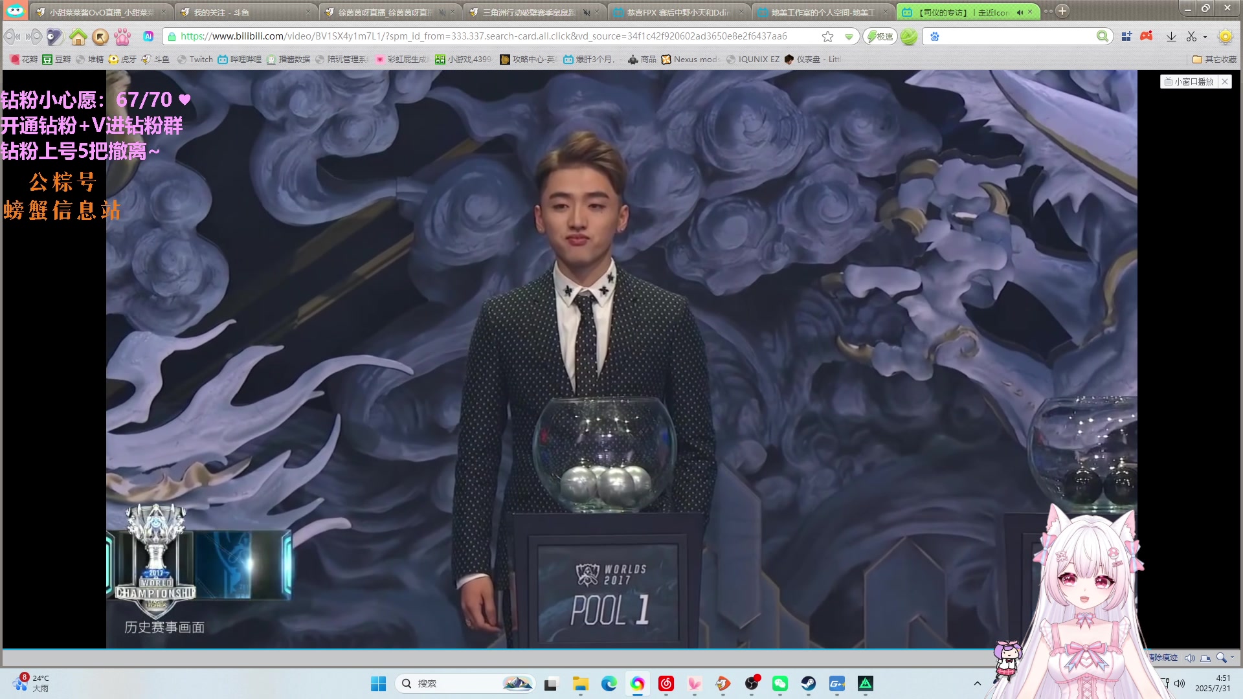The height and width of the screenshot is (699, 1243).
Task: Open a new tab with the plus button
Action: (1062, 11)
